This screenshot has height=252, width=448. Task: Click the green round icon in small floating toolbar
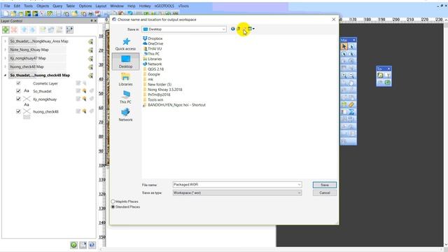[x=387, y=83]
